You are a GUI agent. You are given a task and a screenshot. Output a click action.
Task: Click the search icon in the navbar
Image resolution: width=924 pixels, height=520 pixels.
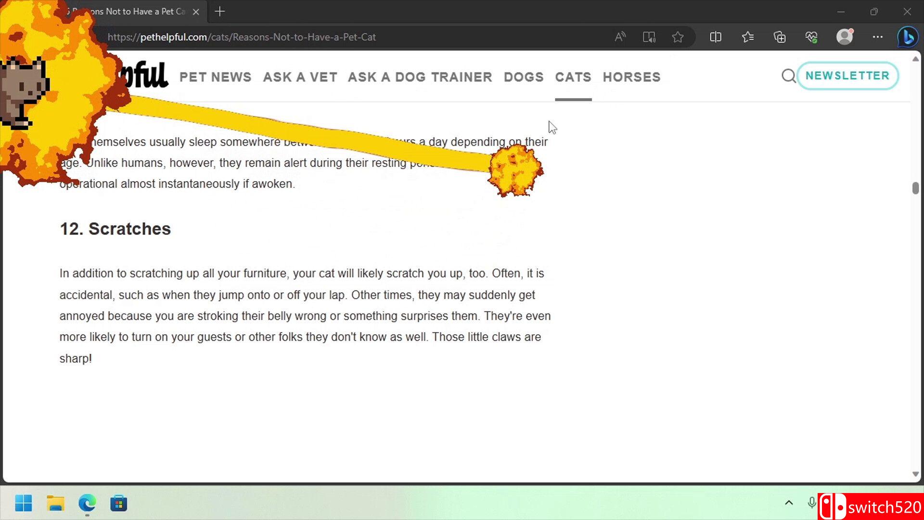(x=789, y=76)
